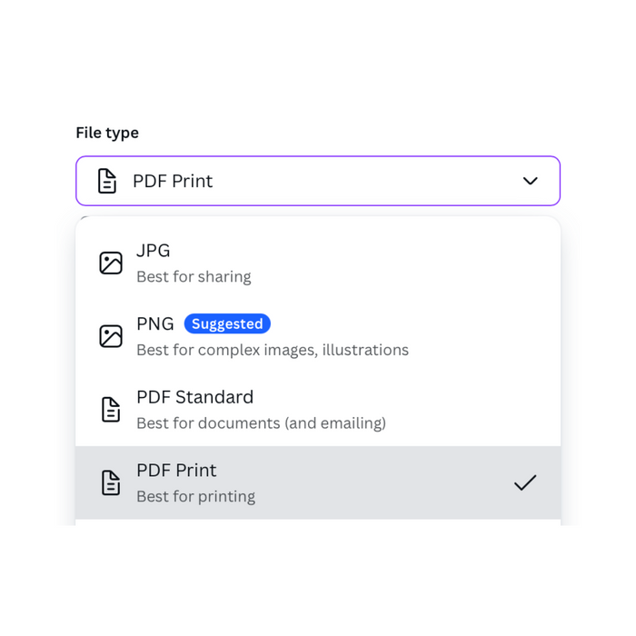Click the PNG image icon
Image resolution: width=636 pixels, height=636 pixels.
pos(111,336)
